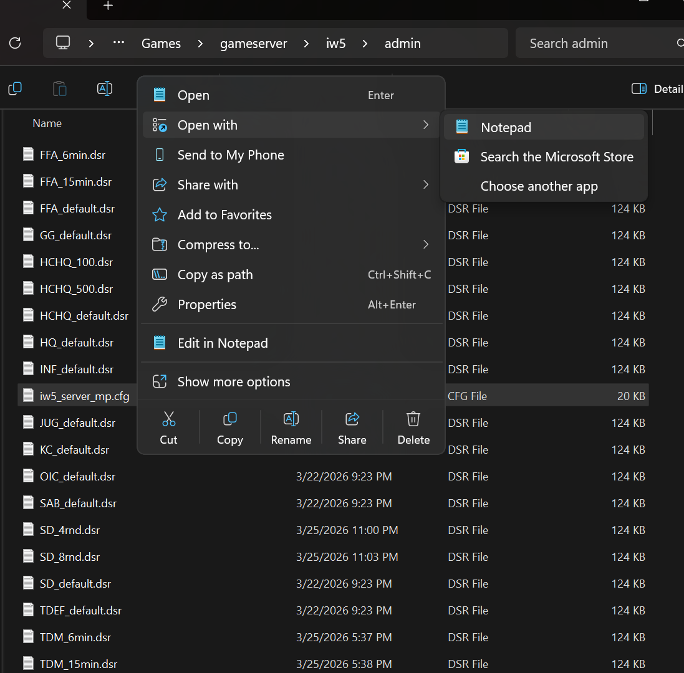Choose Edit in Notepad
Viewport: 684px width, 673px height.
tap(291, 343)
